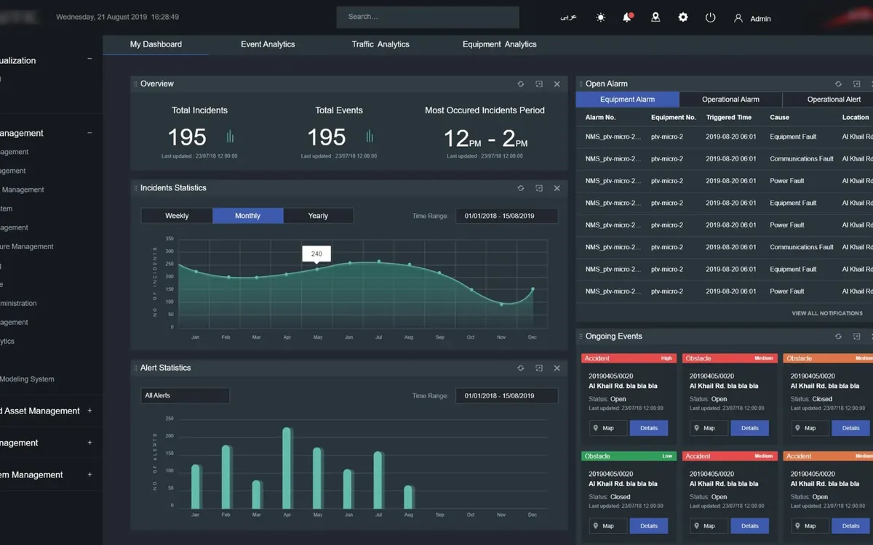873x545 pixels.
Task: Switch to Equipment Analytics tab
Action: (x=500, y=44)
